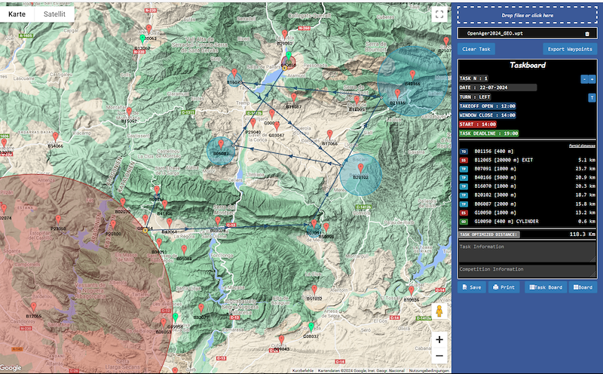Viewport: 603px width, 374px height.
Task: Switch to Karte map view
Action: [17, 14]
